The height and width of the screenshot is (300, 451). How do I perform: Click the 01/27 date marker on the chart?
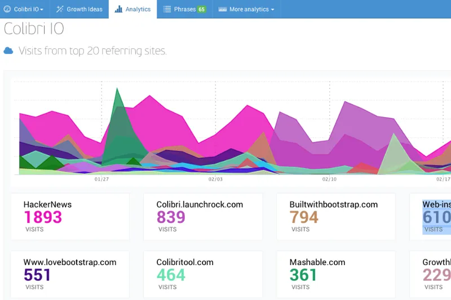[x=101, y=179]
